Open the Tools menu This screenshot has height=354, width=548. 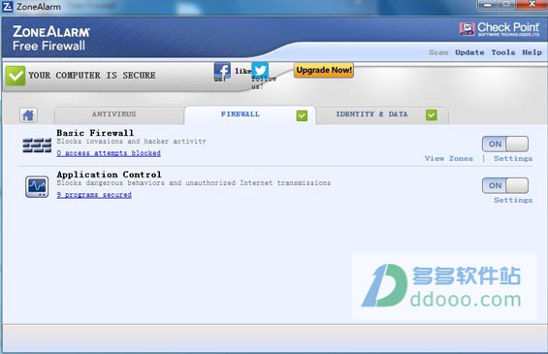503,52
